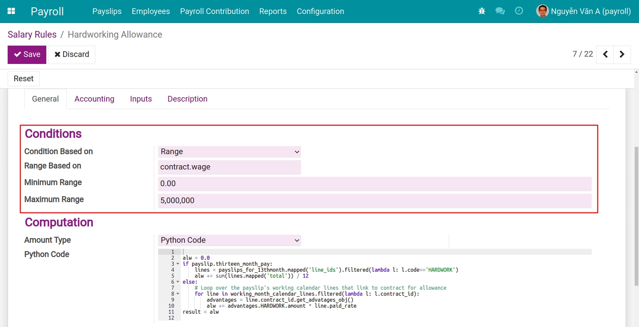Save the Hardworking Allowance record
This screenshot has width=639, height=327.
point(27,54)
